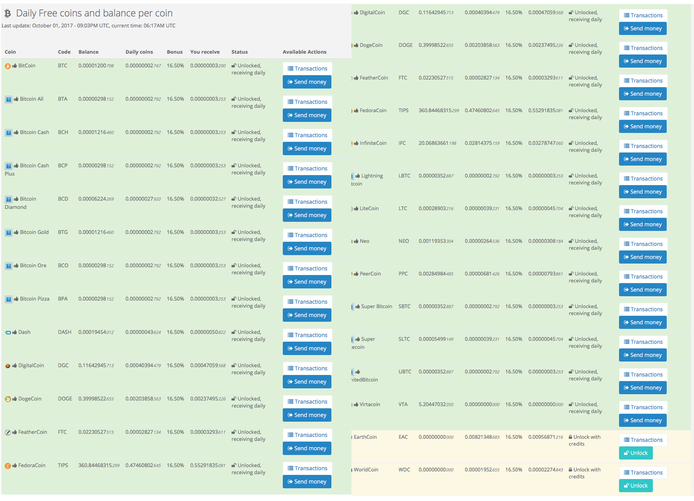Open Transactions for LiteCoin LTC

643,212
